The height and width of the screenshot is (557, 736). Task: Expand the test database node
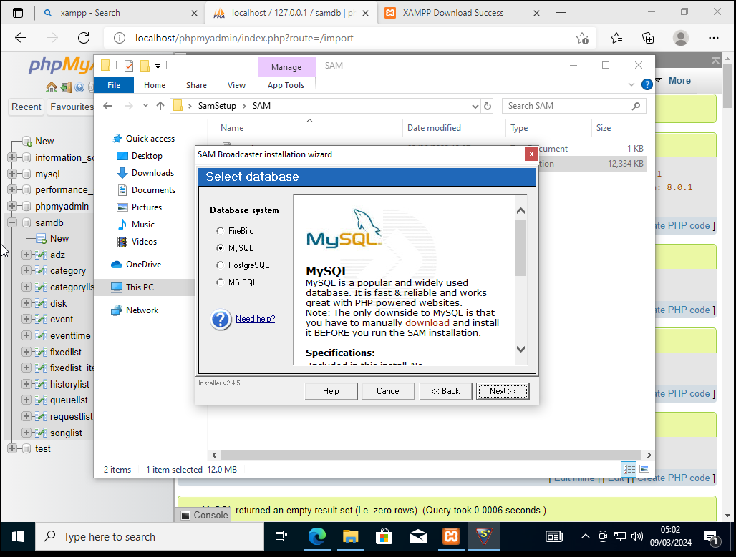coord(12,448)
